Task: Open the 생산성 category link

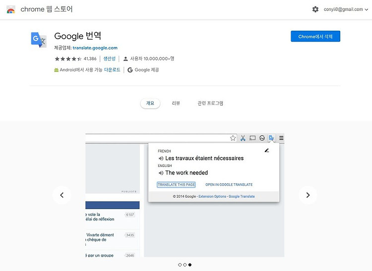Action: tap(110, 58)
